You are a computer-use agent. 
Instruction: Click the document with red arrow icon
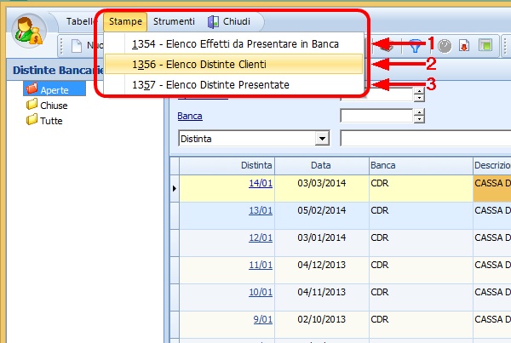click(464, 46)
